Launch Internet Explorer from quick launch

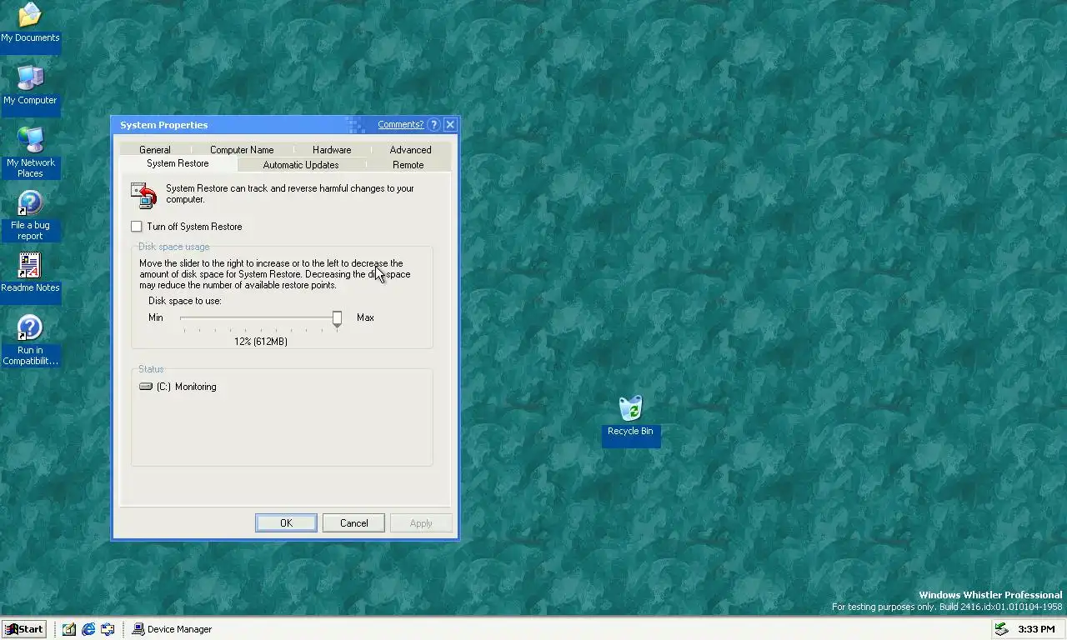pyautogui.click(x=88, y=629)
